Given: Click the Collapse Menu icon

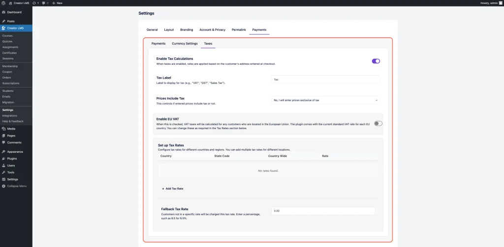Looking at the screenshot, I should coord(4,186).
